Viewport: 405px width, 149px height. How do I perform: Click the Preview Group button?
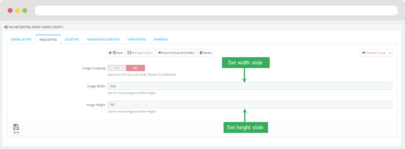coord(373,53)
